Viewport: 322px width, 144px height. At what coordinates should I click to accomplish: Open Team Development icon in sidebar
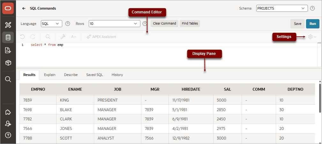tap(8, 50)
